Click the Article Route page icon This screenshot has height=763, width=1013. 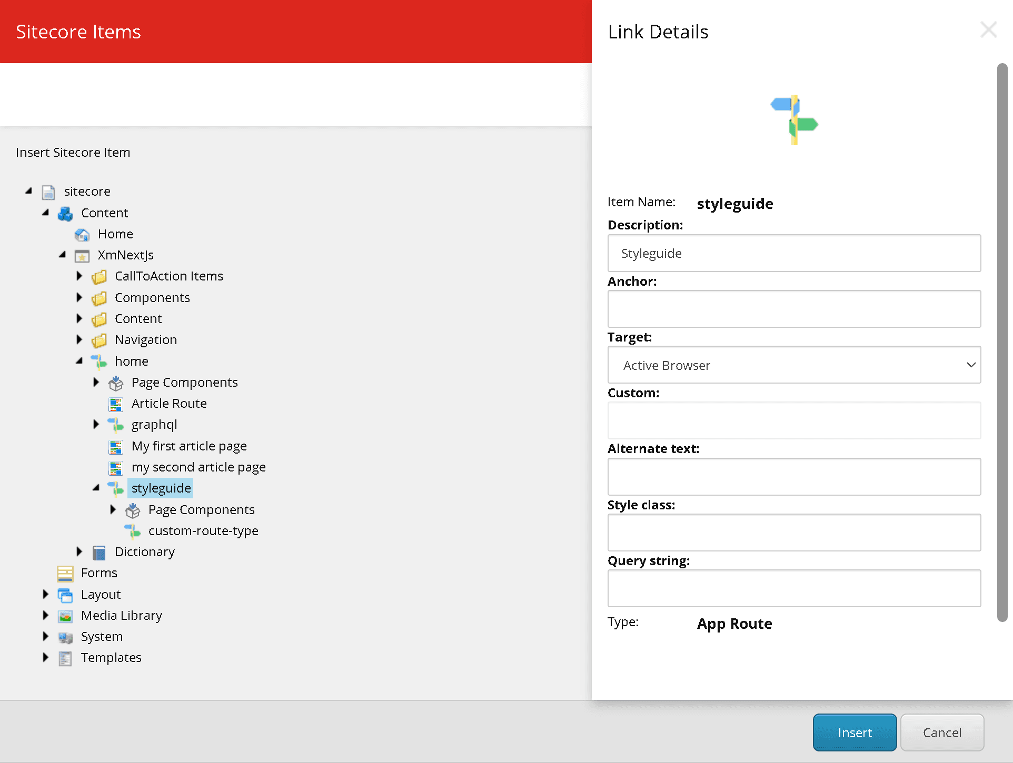tap(116, 404)
